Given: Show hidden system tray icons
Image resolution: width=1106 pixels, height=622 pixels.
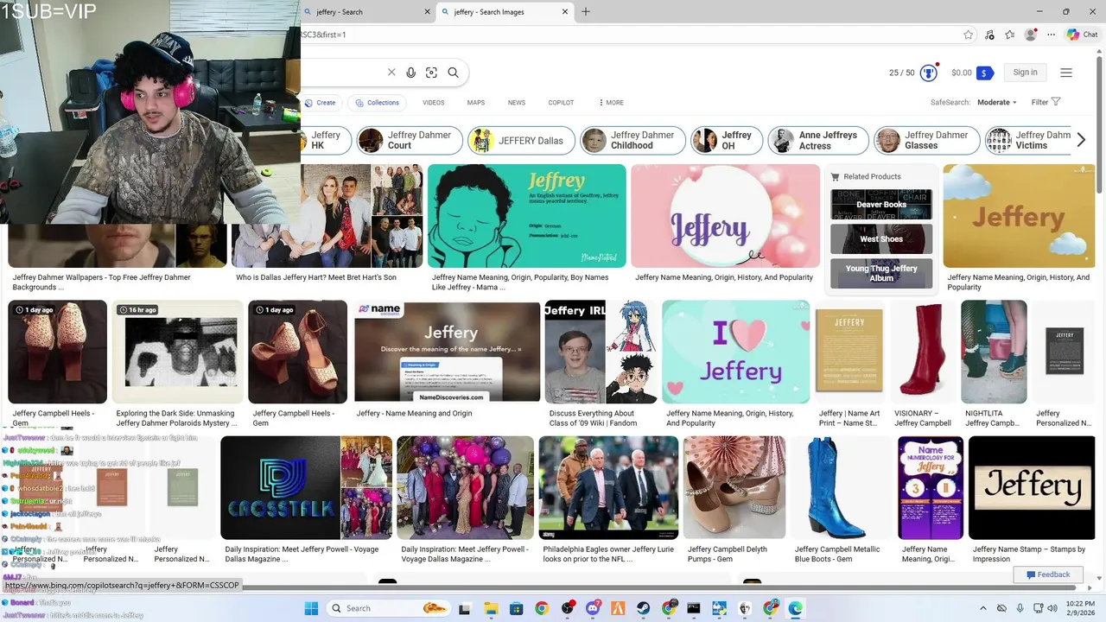Looking at the screenshot, I should (984, 608).
